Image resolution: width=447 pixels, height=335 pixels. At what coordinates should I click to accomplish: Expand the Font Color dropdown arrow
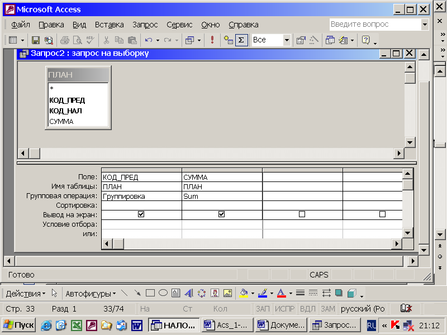pyautogui.click(x=291, y=293)
